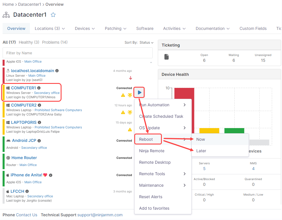
Task: Open Home in the breadcrumb
Action: coord(8,4)
